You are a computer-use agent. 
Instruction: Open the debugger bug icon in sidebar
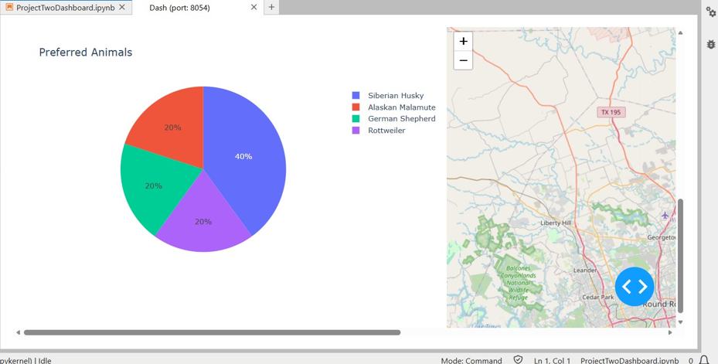click(711, 44)
